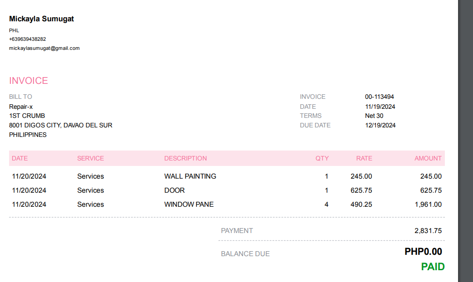This screenshot has width=473, height=282.
Task: Select the WALL PAINTING description
Action: pos(190,176)
